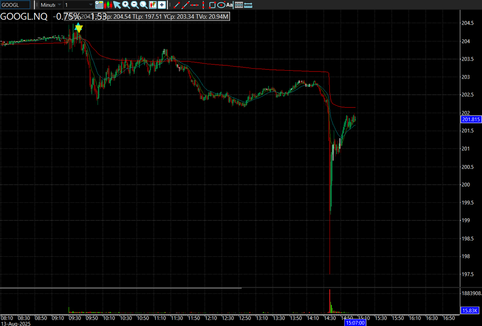The width and height of the screenshot is (482, 326).
Task: Click the zoom in magnifier icon
Action: [x=126, y=5]
